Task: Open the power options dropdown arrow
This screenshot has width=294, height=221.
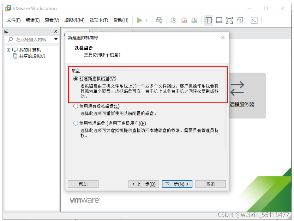Action: tap(147, 20)
